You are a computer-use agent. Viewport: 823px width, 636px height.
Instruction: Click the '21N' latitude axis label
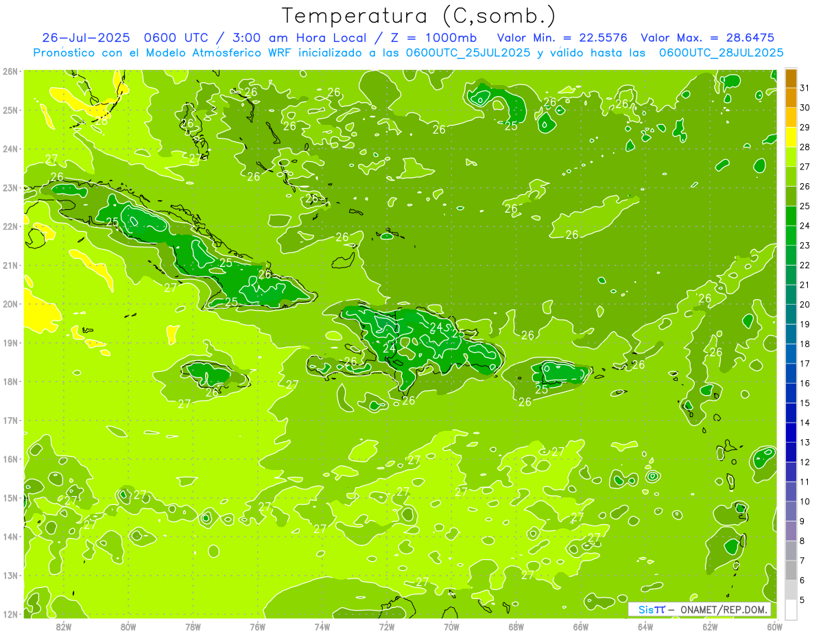[10, 265]
